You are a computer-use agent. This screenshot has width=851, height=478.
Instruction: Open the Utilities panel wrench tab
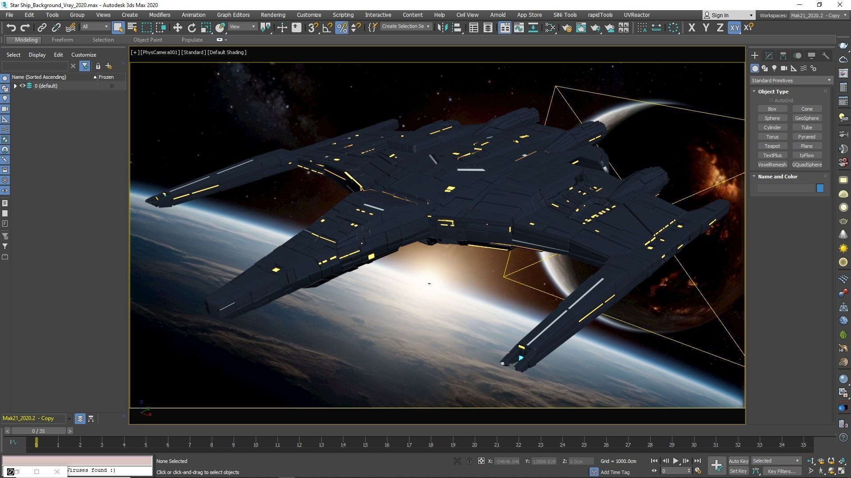pyautogui.click(x=825, y=55)
